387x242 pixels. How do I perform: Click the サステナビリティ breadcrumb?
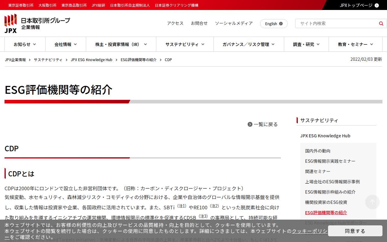coord(48,60)
